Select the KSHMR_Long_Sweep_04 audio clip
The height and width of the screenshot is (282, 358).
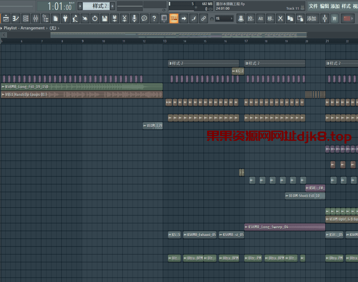click(x=284, y=227)
